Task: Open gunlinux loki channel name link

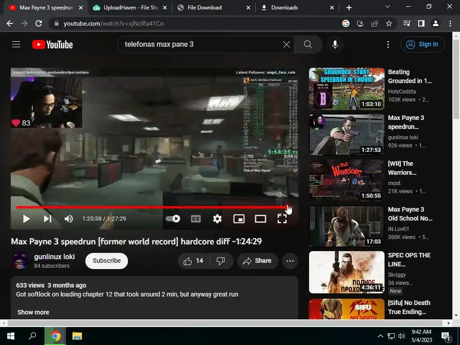Action: click(54, 257)
